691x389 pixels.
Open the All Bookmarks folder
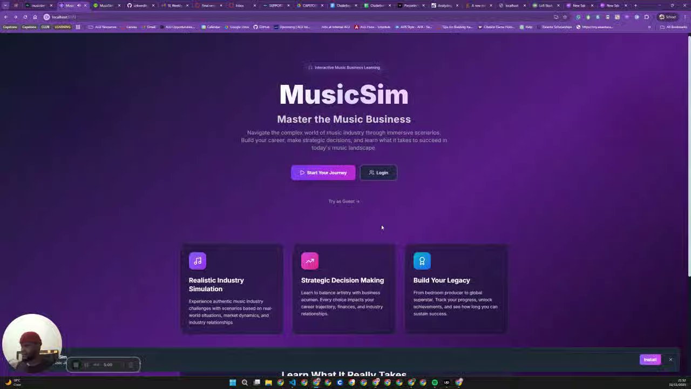674,27
